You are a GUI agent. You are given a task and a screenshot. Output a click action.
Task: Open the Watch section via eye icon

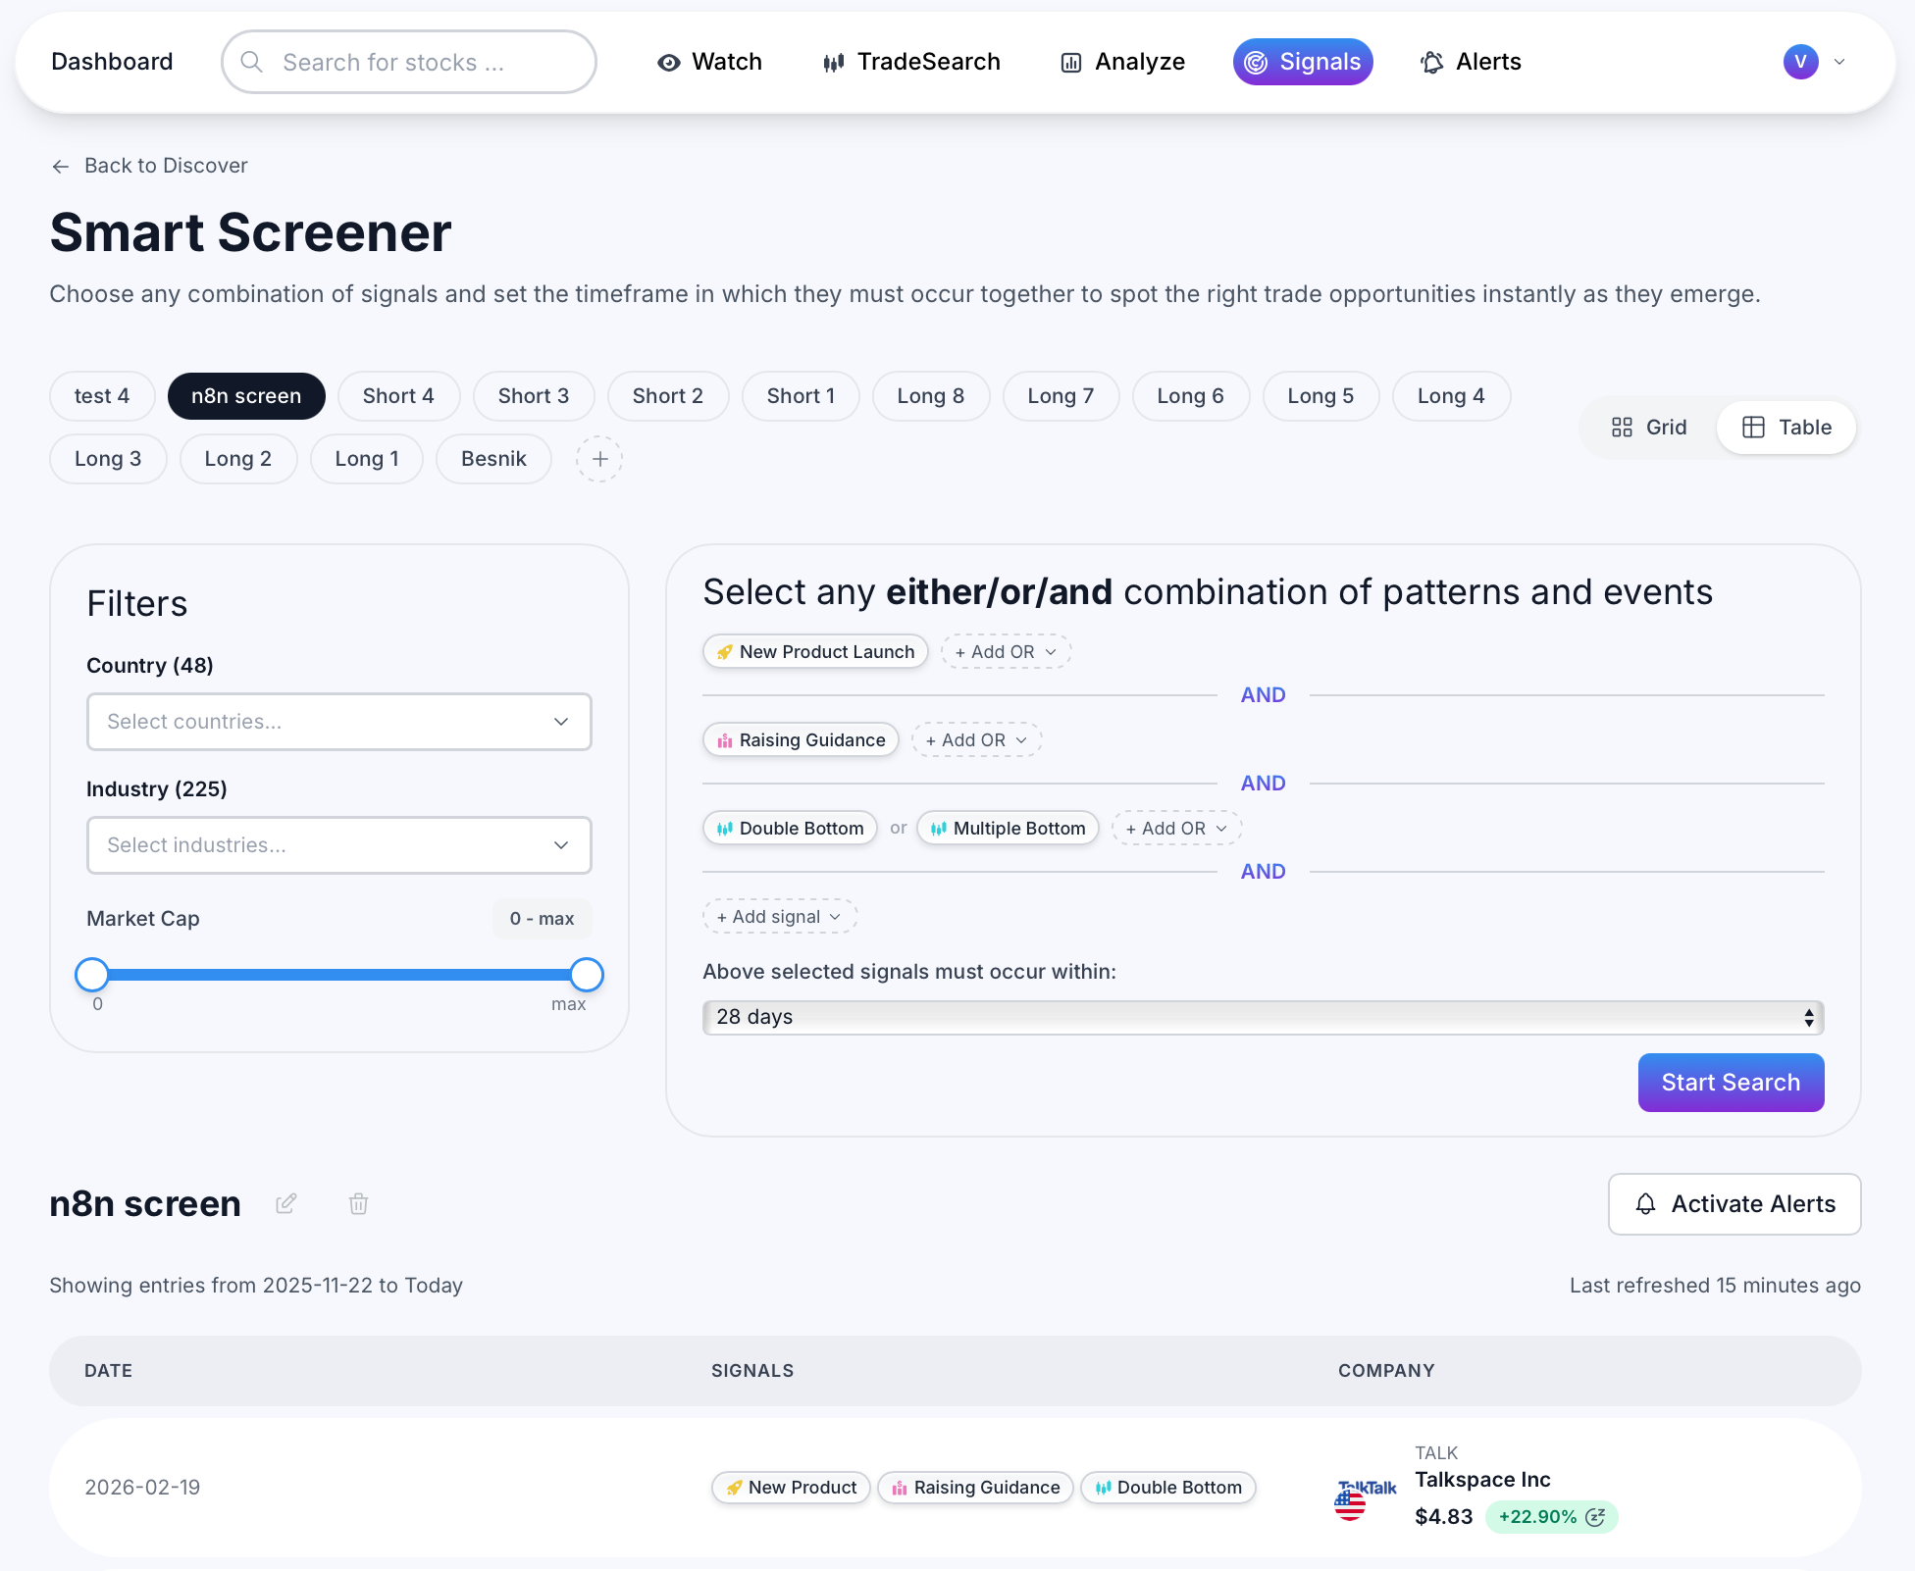point(669,62)
